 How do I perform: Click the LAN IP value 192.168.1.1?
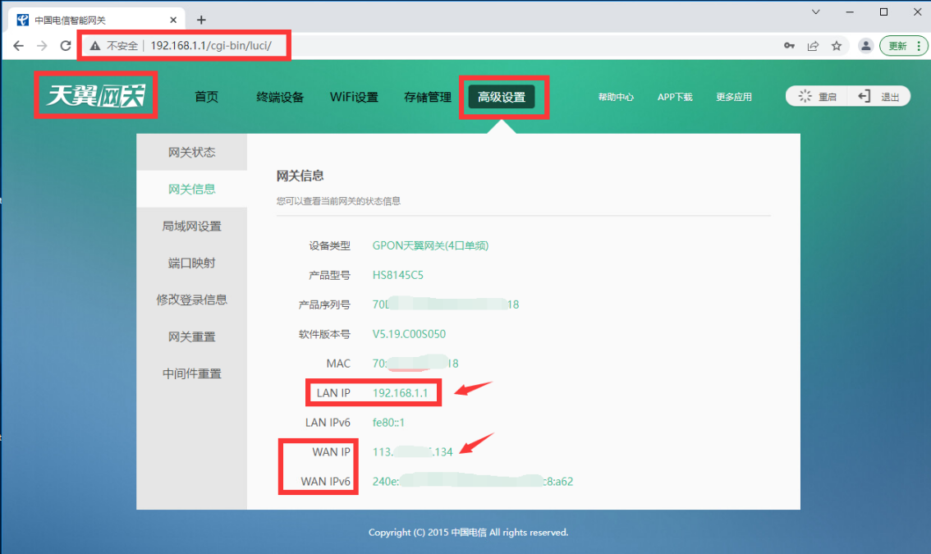click(400, 392)
